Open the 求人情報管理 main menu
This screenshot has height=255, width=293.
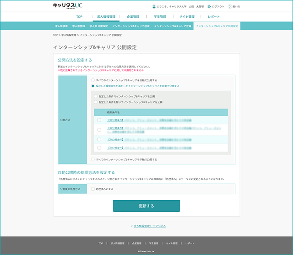click(106, 16)
